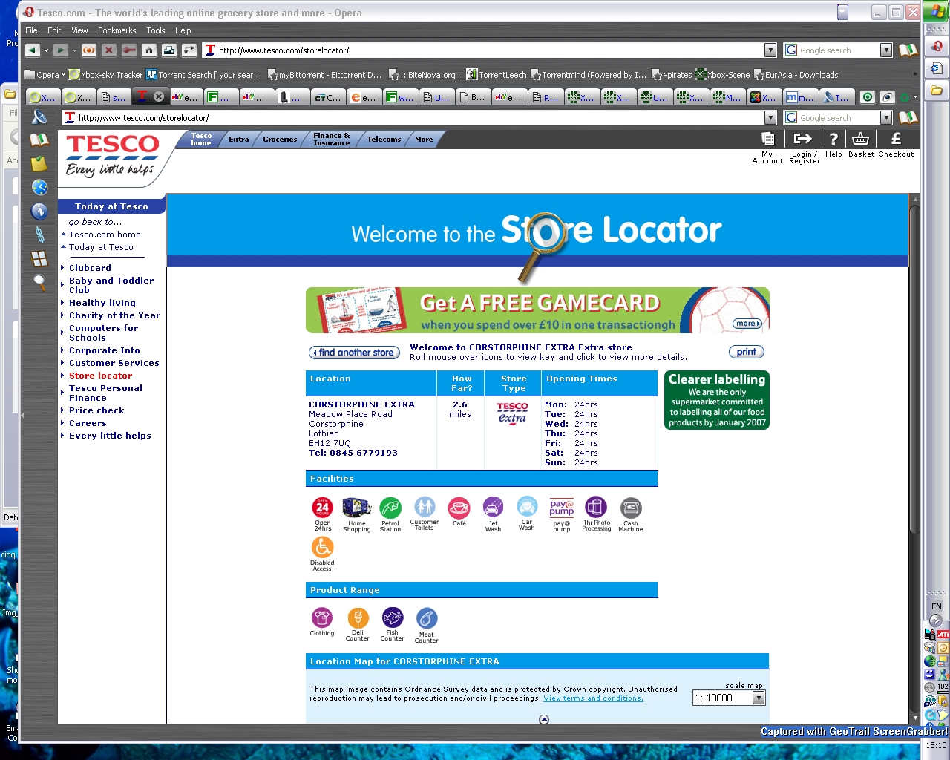The image size is (950, 760).
Task: Click the forward navigation button
Action: click(61, 50)
